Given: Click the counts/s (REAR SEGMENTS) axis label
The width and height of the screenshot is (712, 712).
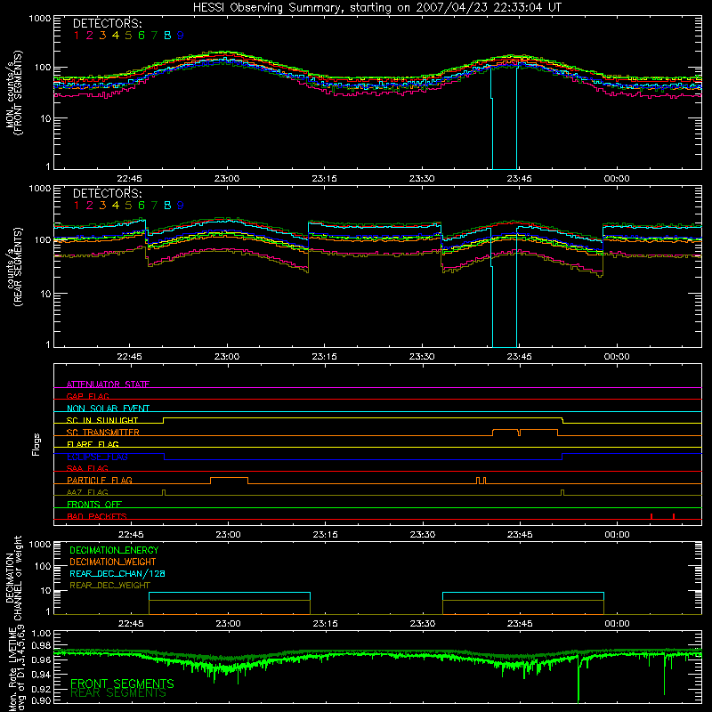Looking at the screenshot, I should point(14,266).
